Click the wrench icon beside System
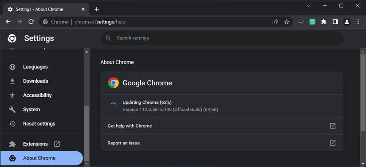This screenshot has width=366, height=167. click(12, 110)
